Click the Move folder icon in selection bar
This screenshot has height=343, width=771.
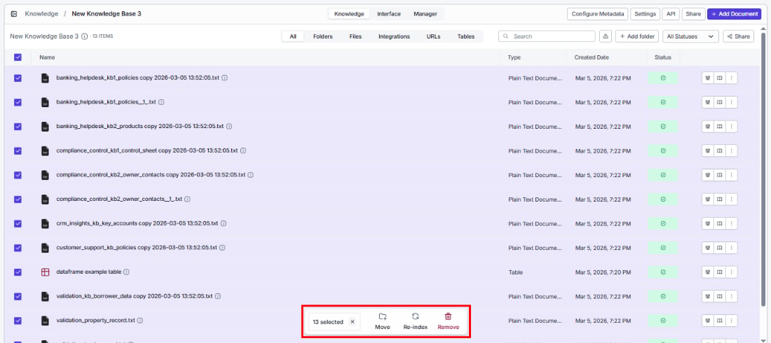pyautogui.click(x=383, y=316)
